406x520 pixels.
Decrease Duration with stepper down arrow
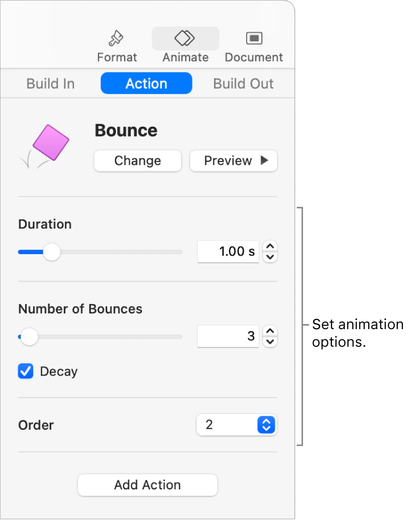pyautogui.click(x=270, y=257)
